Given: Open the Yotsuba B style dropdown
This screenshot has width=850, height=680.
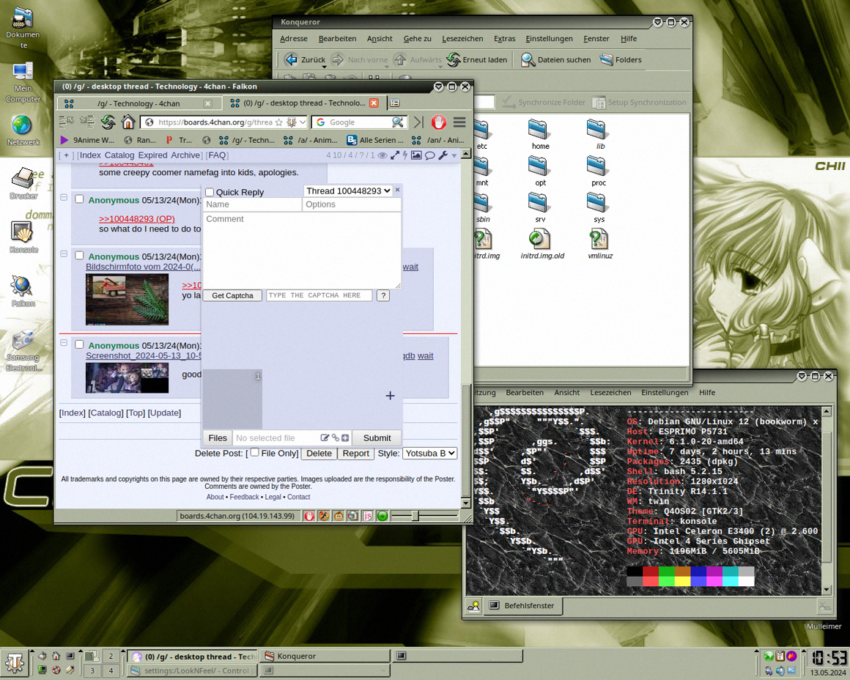Looking at the screenshot, I should 430,454.
